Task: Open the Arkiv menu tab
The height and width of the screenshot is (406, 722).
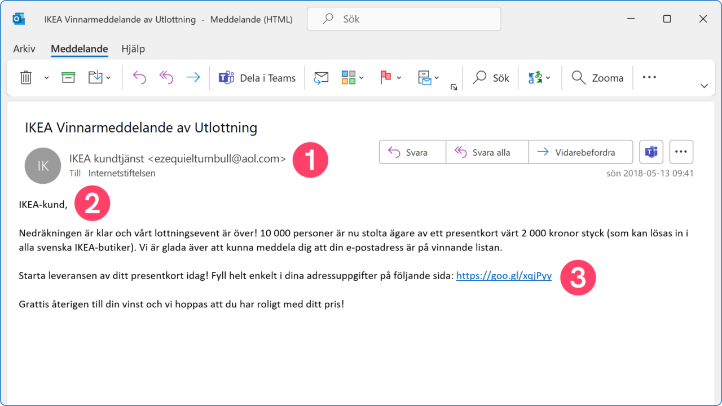Action: point(24,49)
